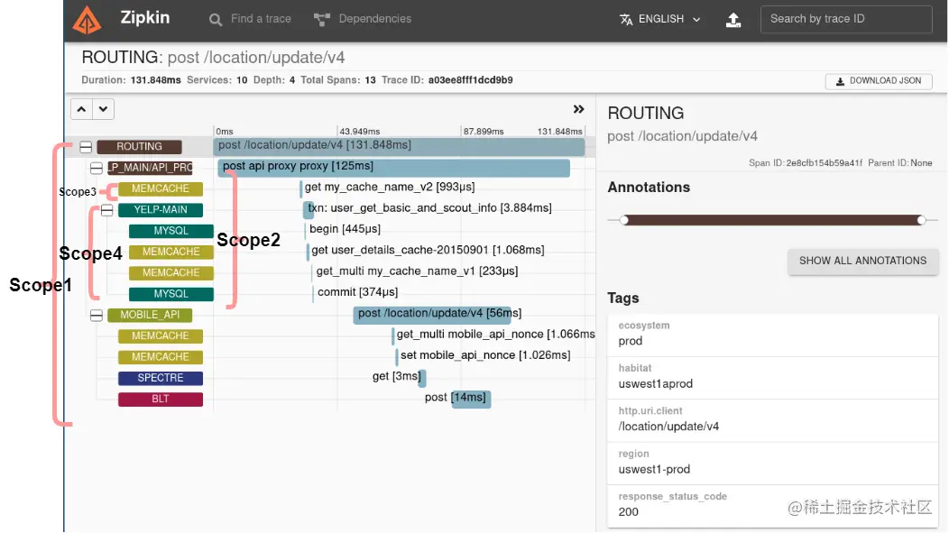
Task: Select the txn: user_get_basic_and_scout_info span
Action: coord(428,208)
